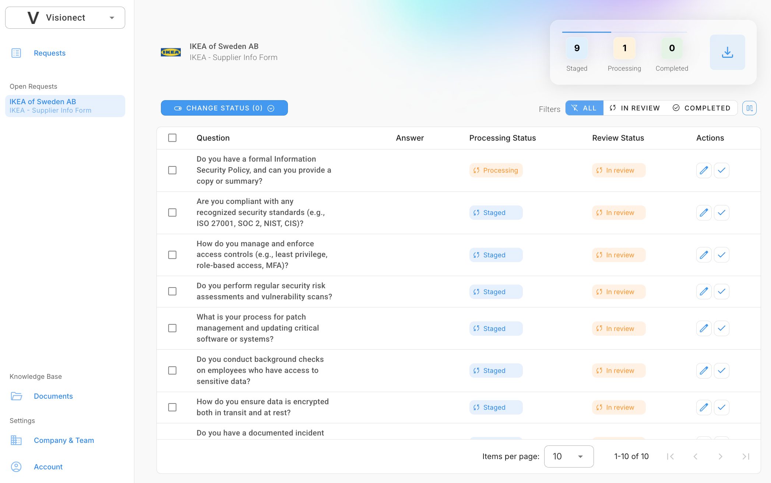Click the blue progress bar above Staged

[587, 32]
